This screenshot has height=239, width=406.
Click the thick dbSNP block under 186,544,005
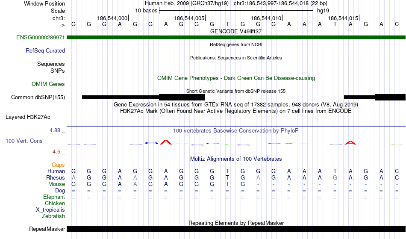(182, 97)
